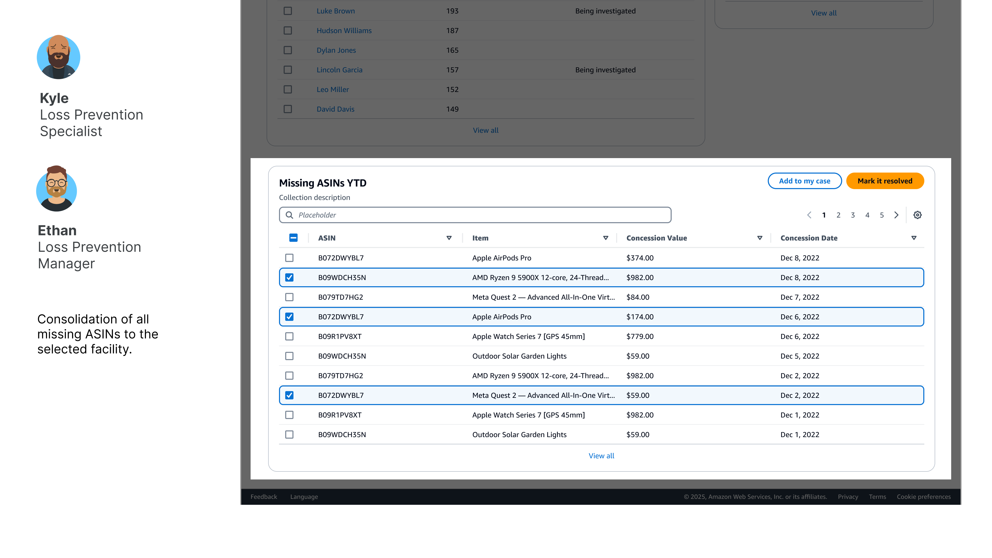992x558 pixels.
Task: Sort by the ASIN column arrow
Action: [x=449, y=238]
